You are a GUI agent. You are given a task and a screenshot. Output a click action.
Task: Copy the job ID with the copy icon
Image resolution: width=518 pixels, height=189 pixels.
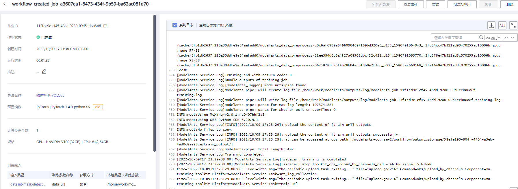coord(105,26)
